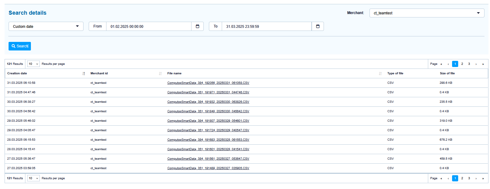Jump to first page in bottom pagination

441,178
